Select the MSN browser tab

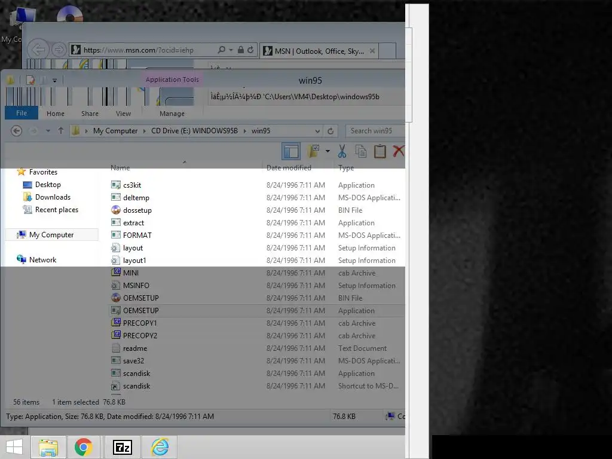pos(319,51)
